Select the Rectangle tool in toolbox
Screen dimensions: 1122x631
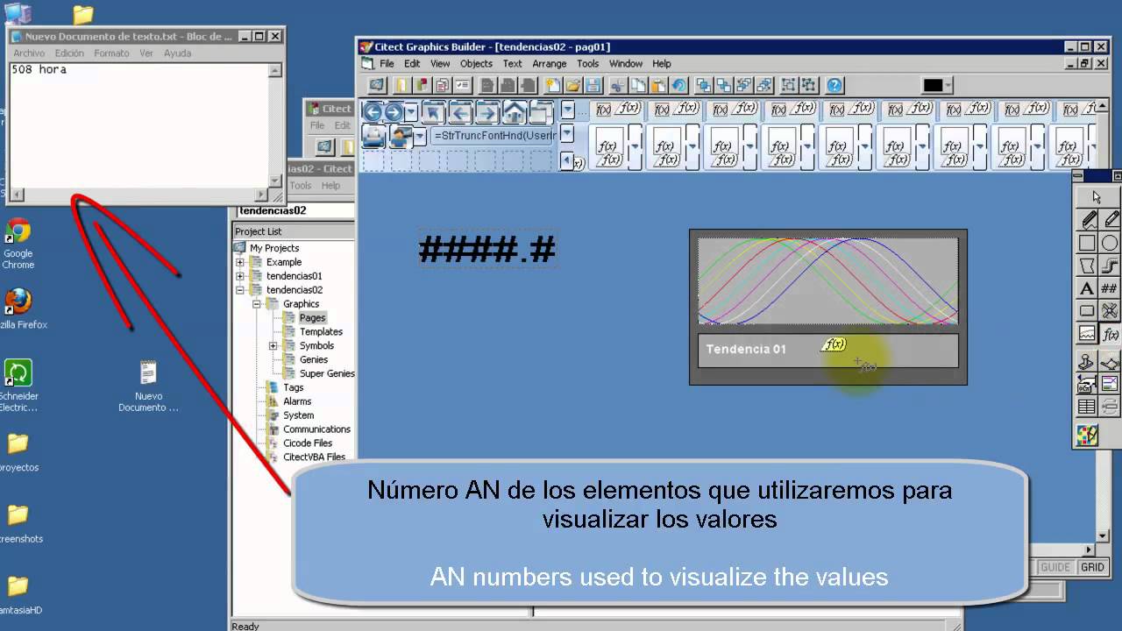coord(1087,242)
